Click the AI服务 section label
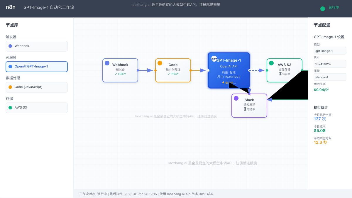Screen dimensions: 352x198 click(x=11, y=57)
